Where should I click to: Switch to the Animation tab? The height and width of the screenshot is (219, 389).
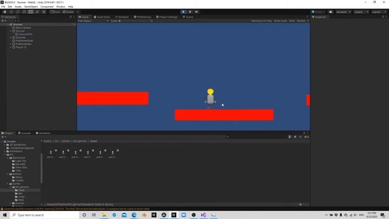[43, 133]
